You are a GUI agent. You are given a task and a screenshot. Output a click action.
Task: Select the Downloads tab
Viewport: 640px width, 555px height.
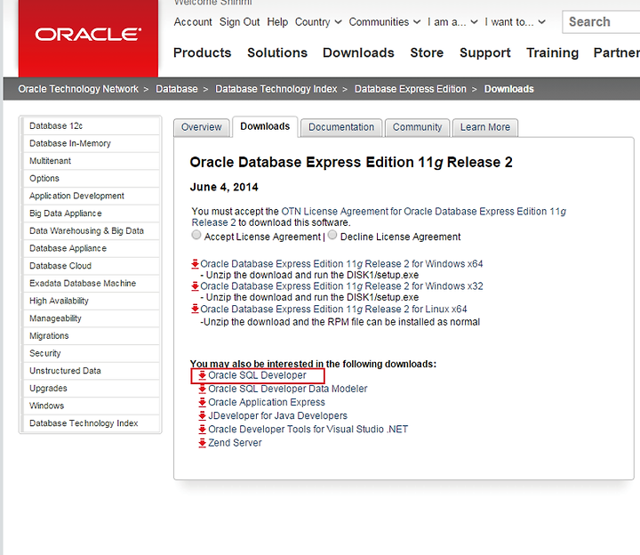point(265,127)
